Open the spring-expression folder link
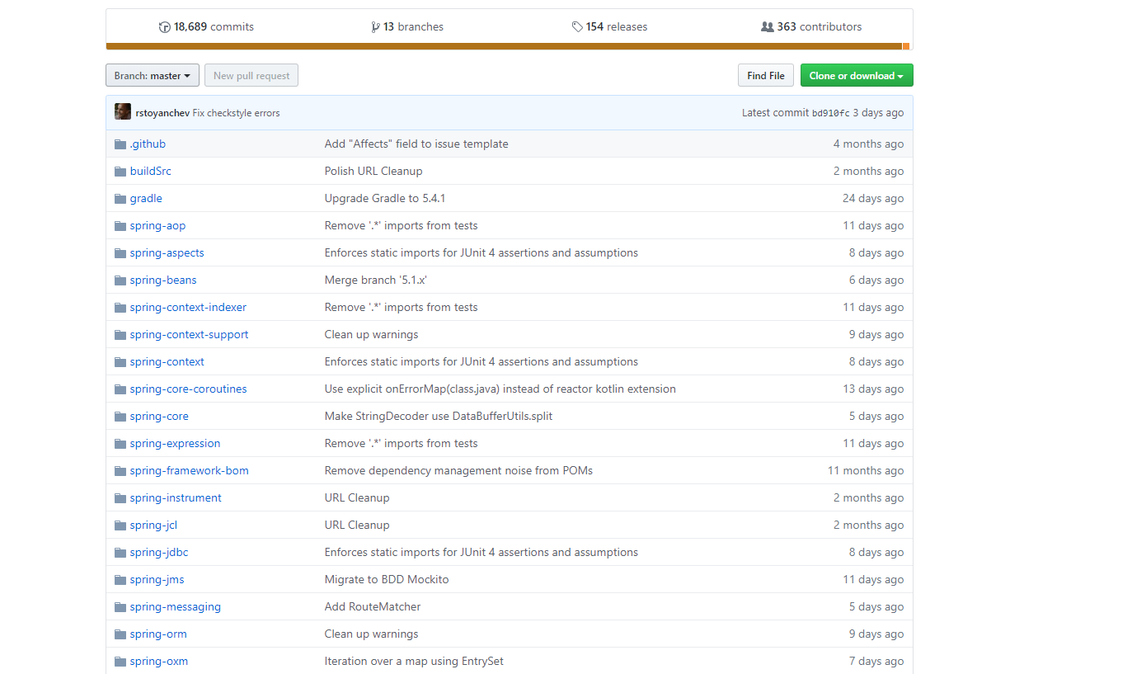Image resolution: width=1132 pixels, height=674 pixels. click(175, 444)
